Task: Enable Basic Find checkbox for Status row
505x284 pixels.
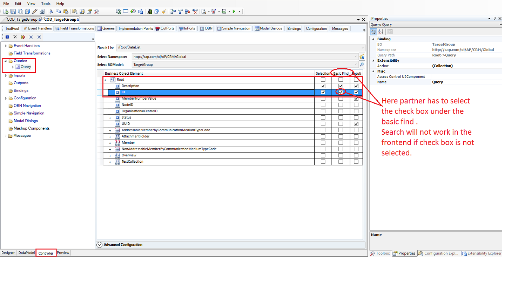Action: pos(341,117)
